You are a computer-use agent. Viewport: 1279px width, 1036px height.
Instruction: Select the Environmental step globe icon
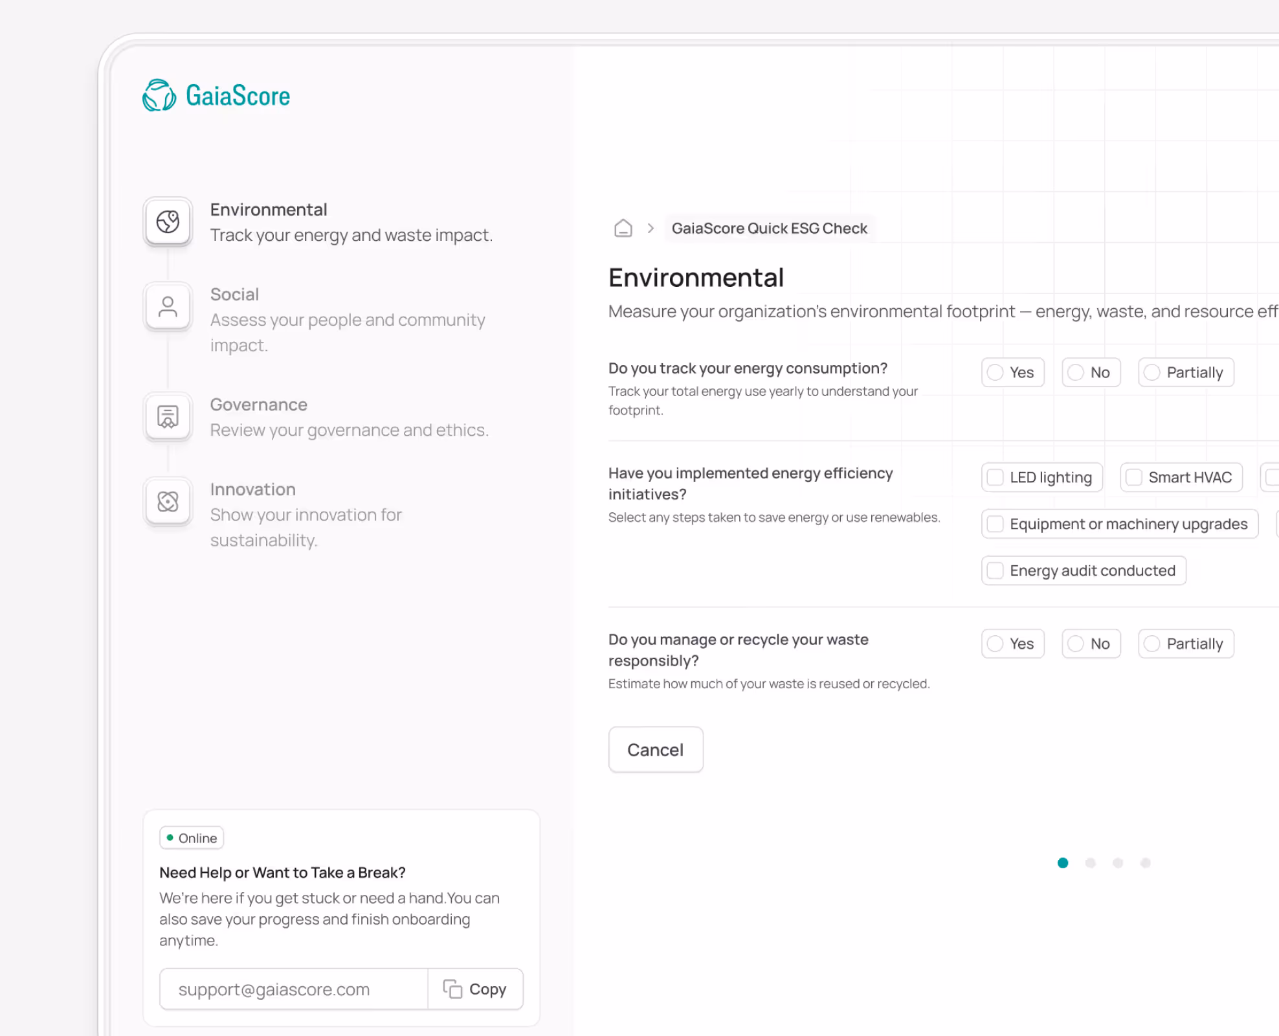(x=168, y=222)
